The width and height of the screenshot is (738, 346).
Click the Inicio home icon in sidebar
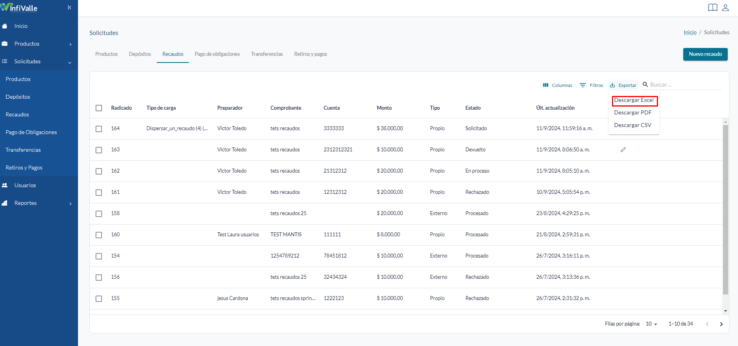[5, 26]
